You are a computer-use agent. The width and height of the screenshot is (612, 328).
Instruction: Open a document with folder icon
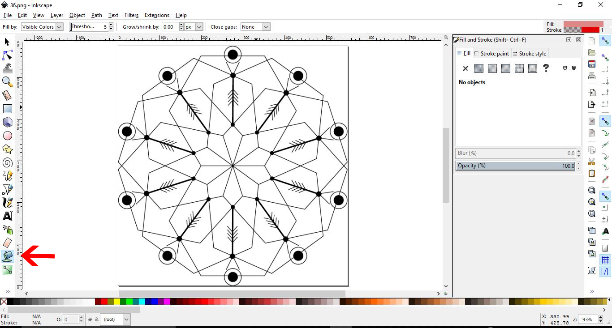coord(592,52)
